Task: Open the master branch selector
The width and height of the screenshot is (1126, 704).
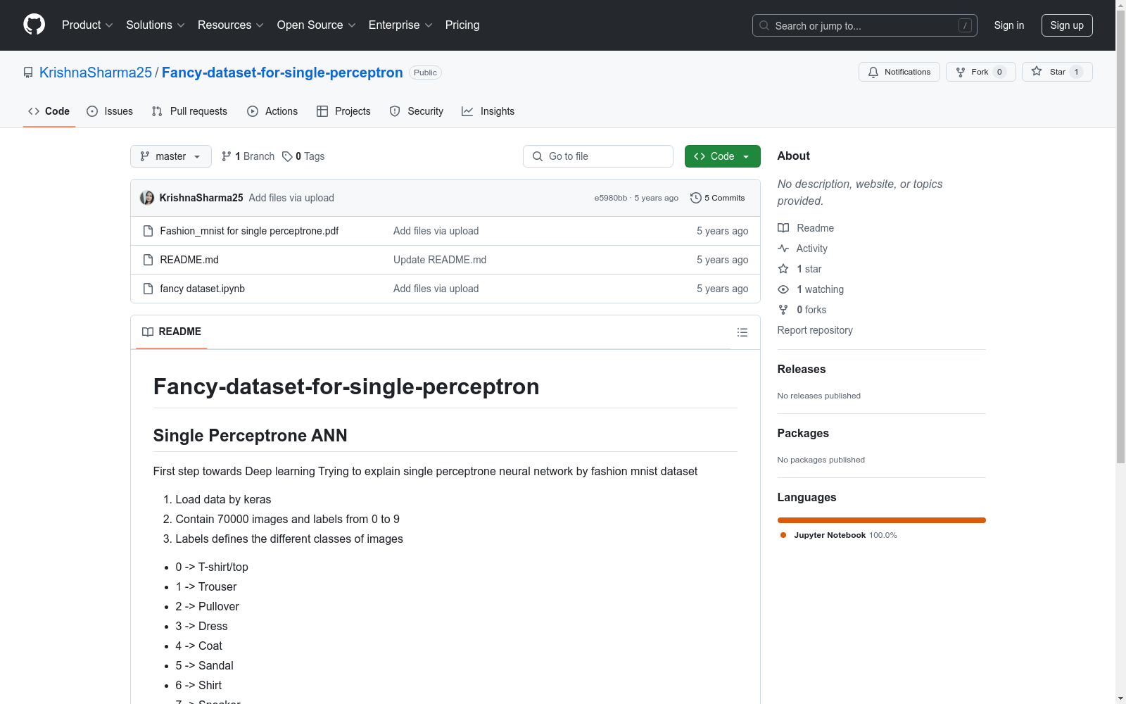Action: point(171,156)
